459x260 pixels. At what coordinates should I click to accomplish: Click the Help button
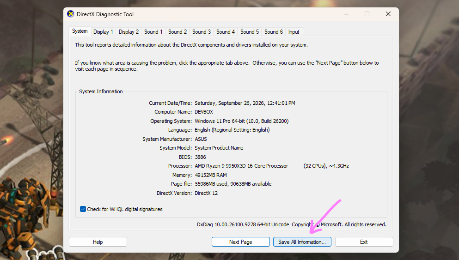[98, 242]
